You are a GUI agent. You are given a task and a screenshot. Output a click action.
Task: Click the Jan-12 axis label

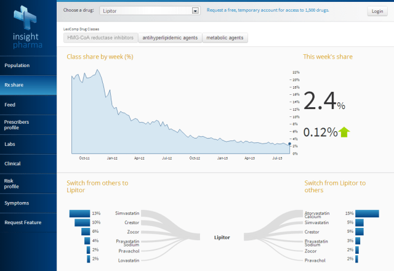(112, 158)
